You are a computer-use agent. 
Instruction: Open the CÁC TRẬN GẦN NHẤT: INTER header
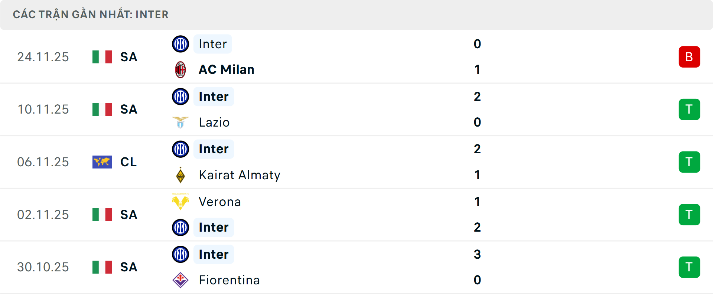[x=91, y=14]
